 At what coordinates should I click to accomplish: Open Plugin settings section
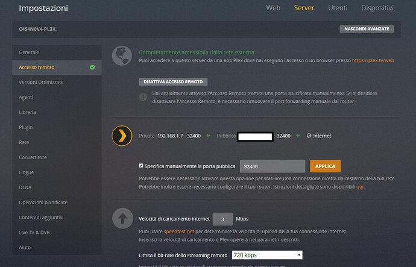[x=57, y=127]
